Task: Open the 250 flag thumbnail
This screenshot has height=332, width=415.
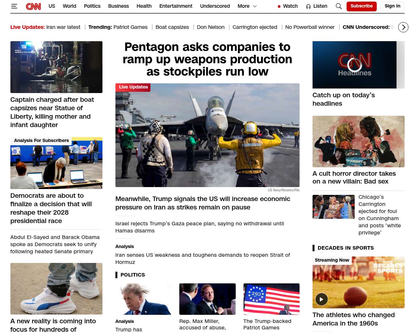Action: (271, 299)
